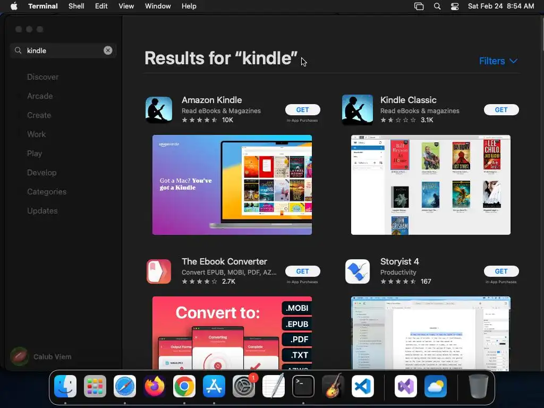Get The Ebook Converter app
Viewport: 544px width, 408px height.
point(302,271)
